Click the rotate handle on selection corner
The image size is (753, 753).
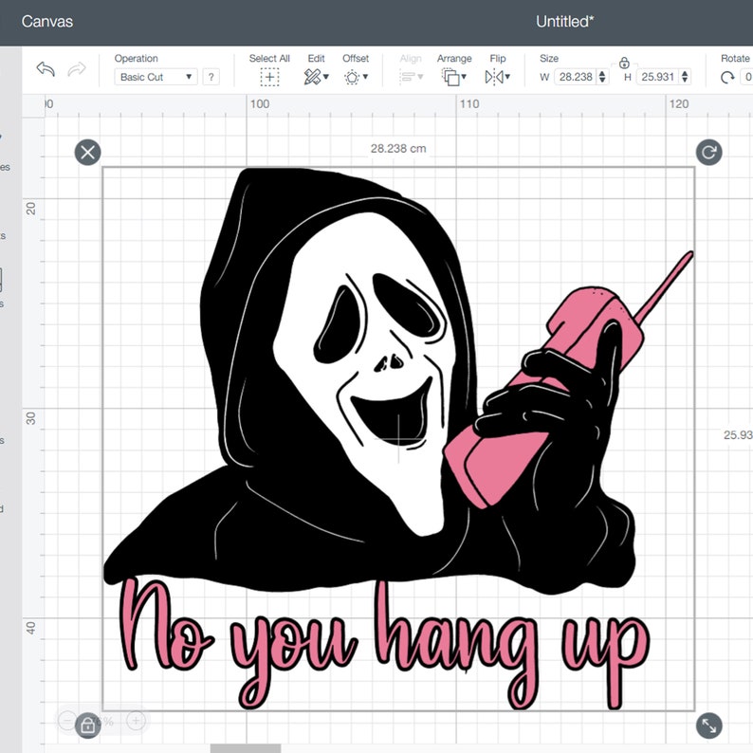coord(708,153)
